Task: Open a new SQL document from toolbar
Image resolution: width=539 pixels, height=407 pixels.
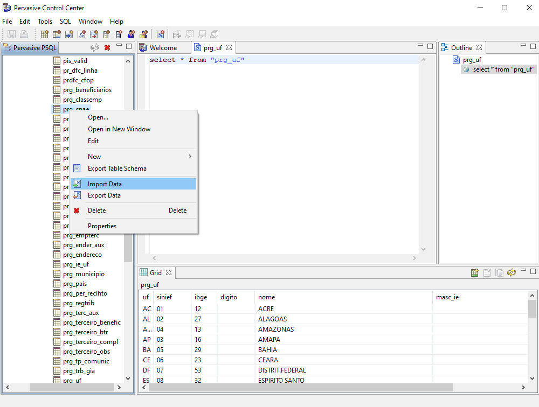Action: [161, 34]
